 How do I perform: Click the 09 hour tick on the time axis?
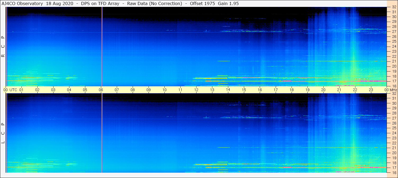[149, 90]
